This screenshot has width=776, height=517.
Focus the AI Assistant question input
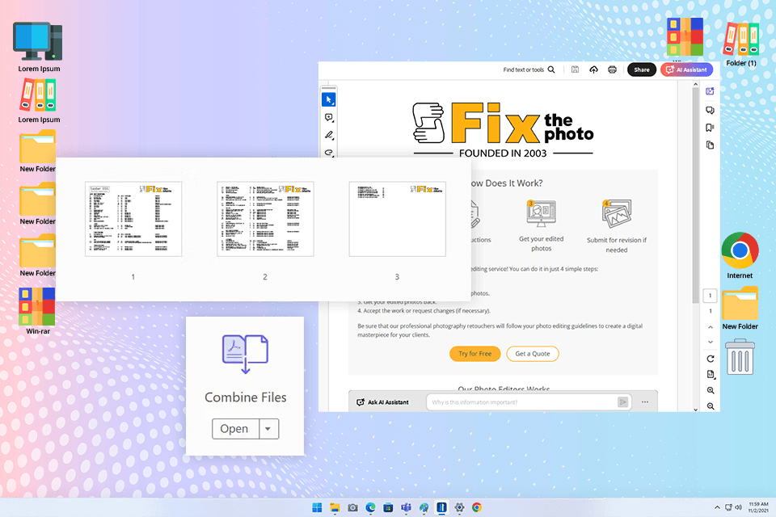pyautogui.click(x=521, y=402)
